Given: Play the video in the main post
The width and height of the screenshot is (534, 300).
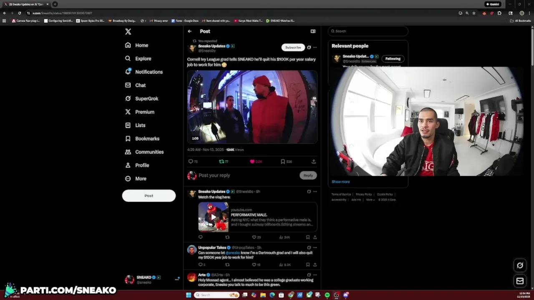Looking at the screenshot, I should coord(252,107).
